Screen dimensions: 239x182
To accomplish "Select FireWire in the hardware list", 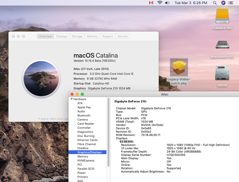I will 87,148.
